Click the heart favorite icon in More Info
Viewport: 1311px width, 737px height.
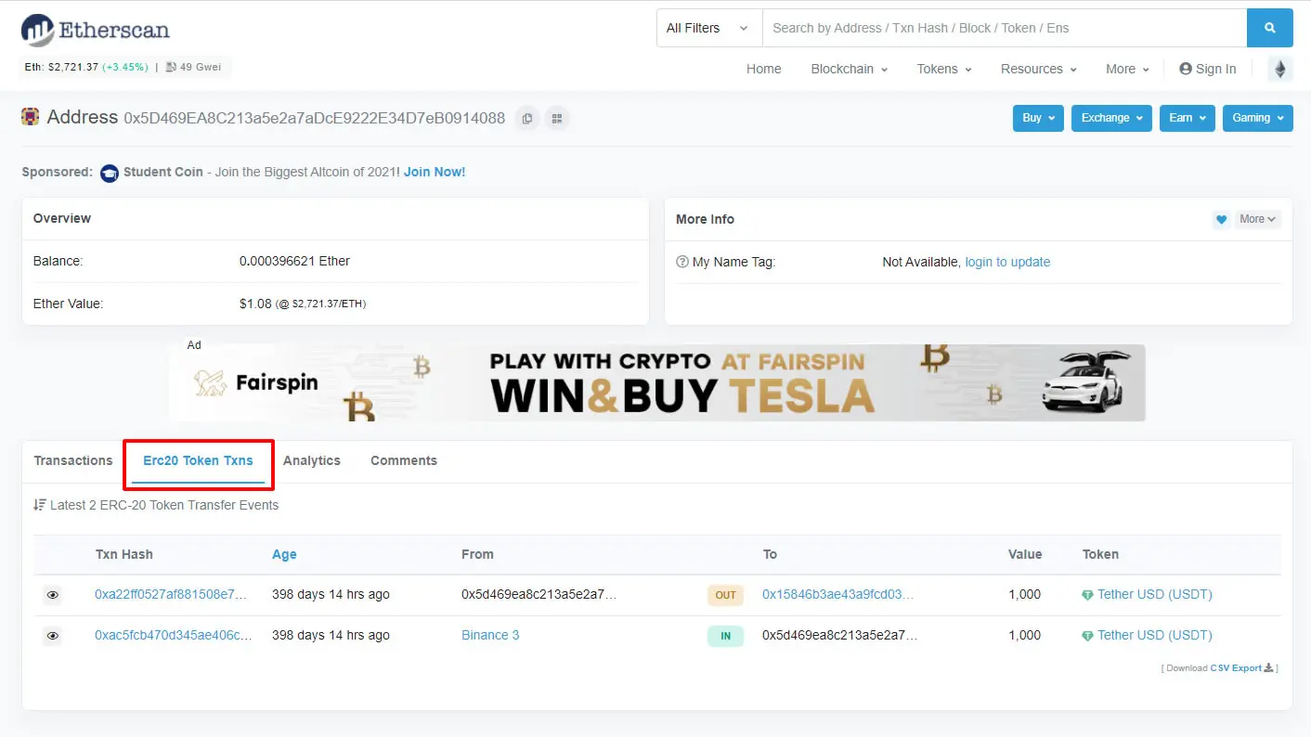point(1221,219)
